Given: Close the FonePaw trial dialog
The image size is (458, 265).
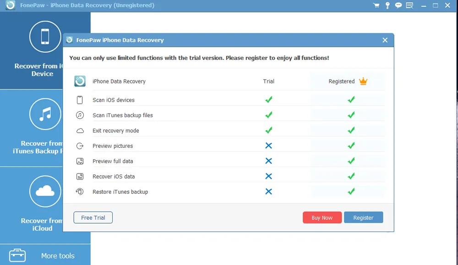Looking at the screenshot, I should click(x=385, y=40).
